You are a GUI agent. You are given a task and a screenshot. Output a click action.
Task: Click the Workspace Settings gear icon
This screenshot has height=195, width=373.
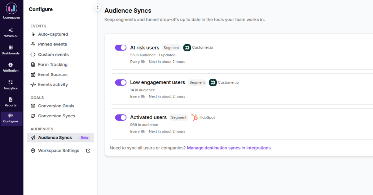pos(33,151)
